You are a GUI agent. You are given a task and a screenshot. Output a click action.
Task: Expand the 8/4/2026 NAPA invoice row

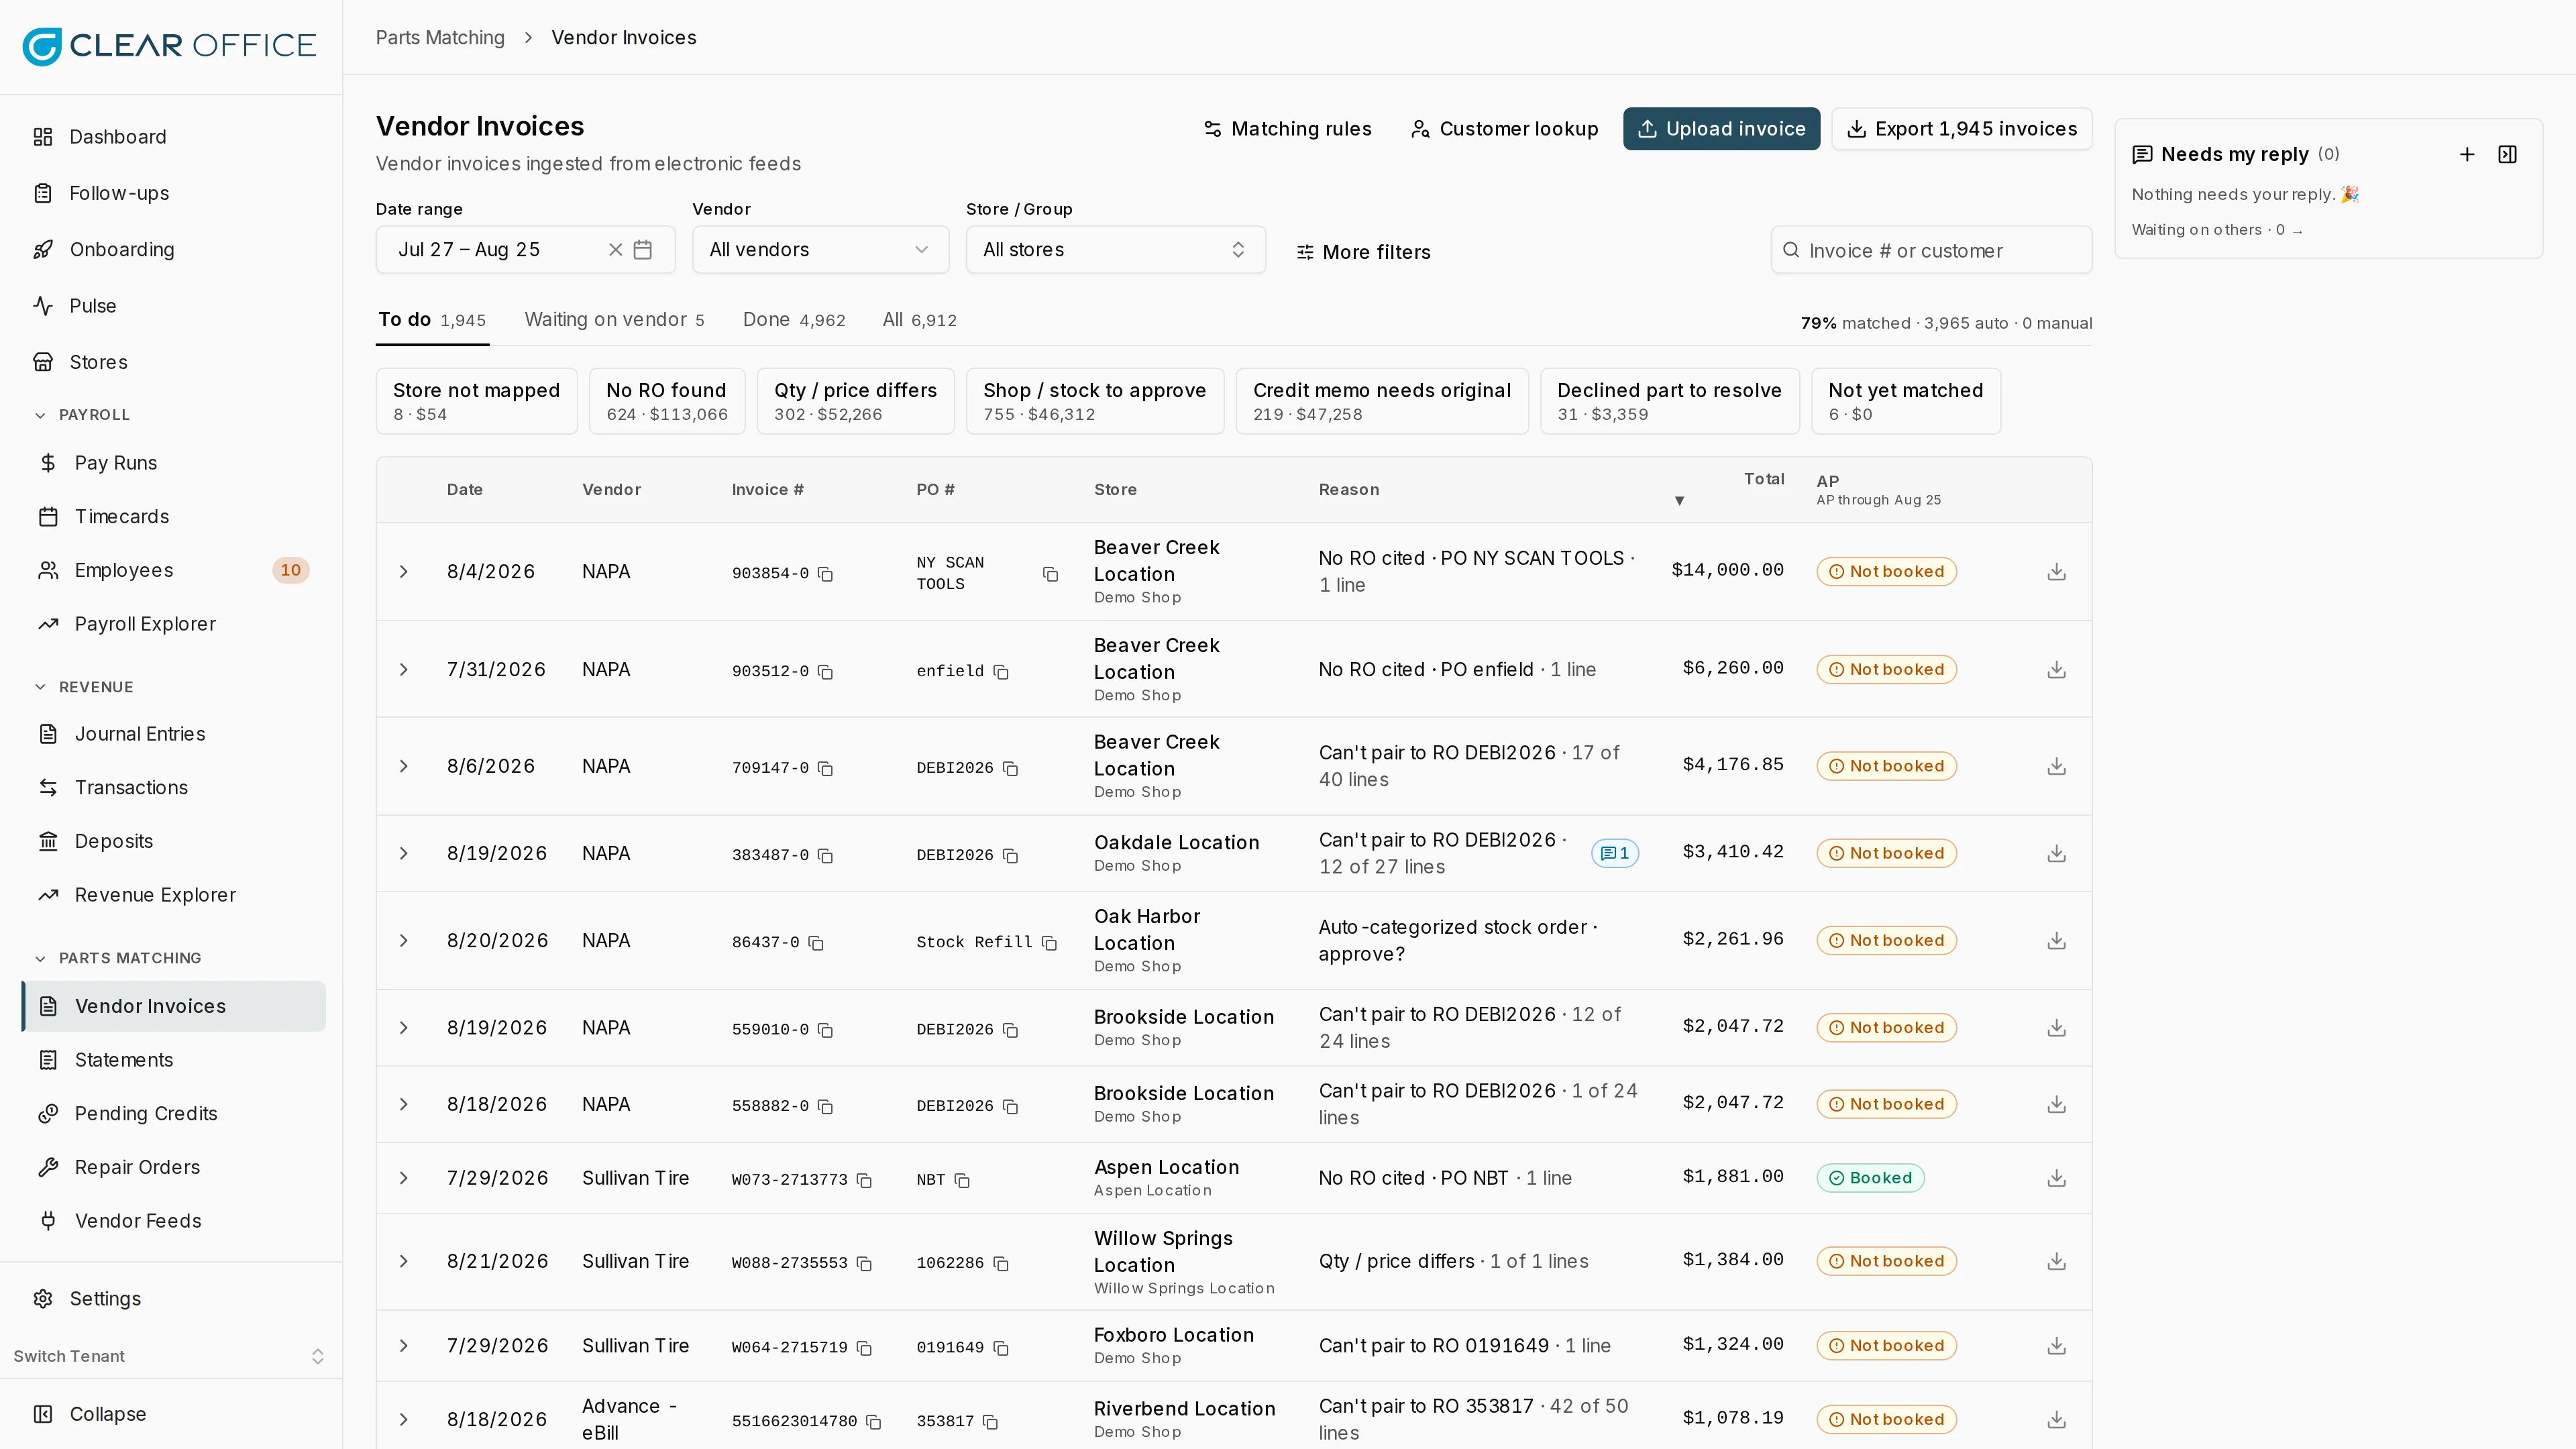404,572
